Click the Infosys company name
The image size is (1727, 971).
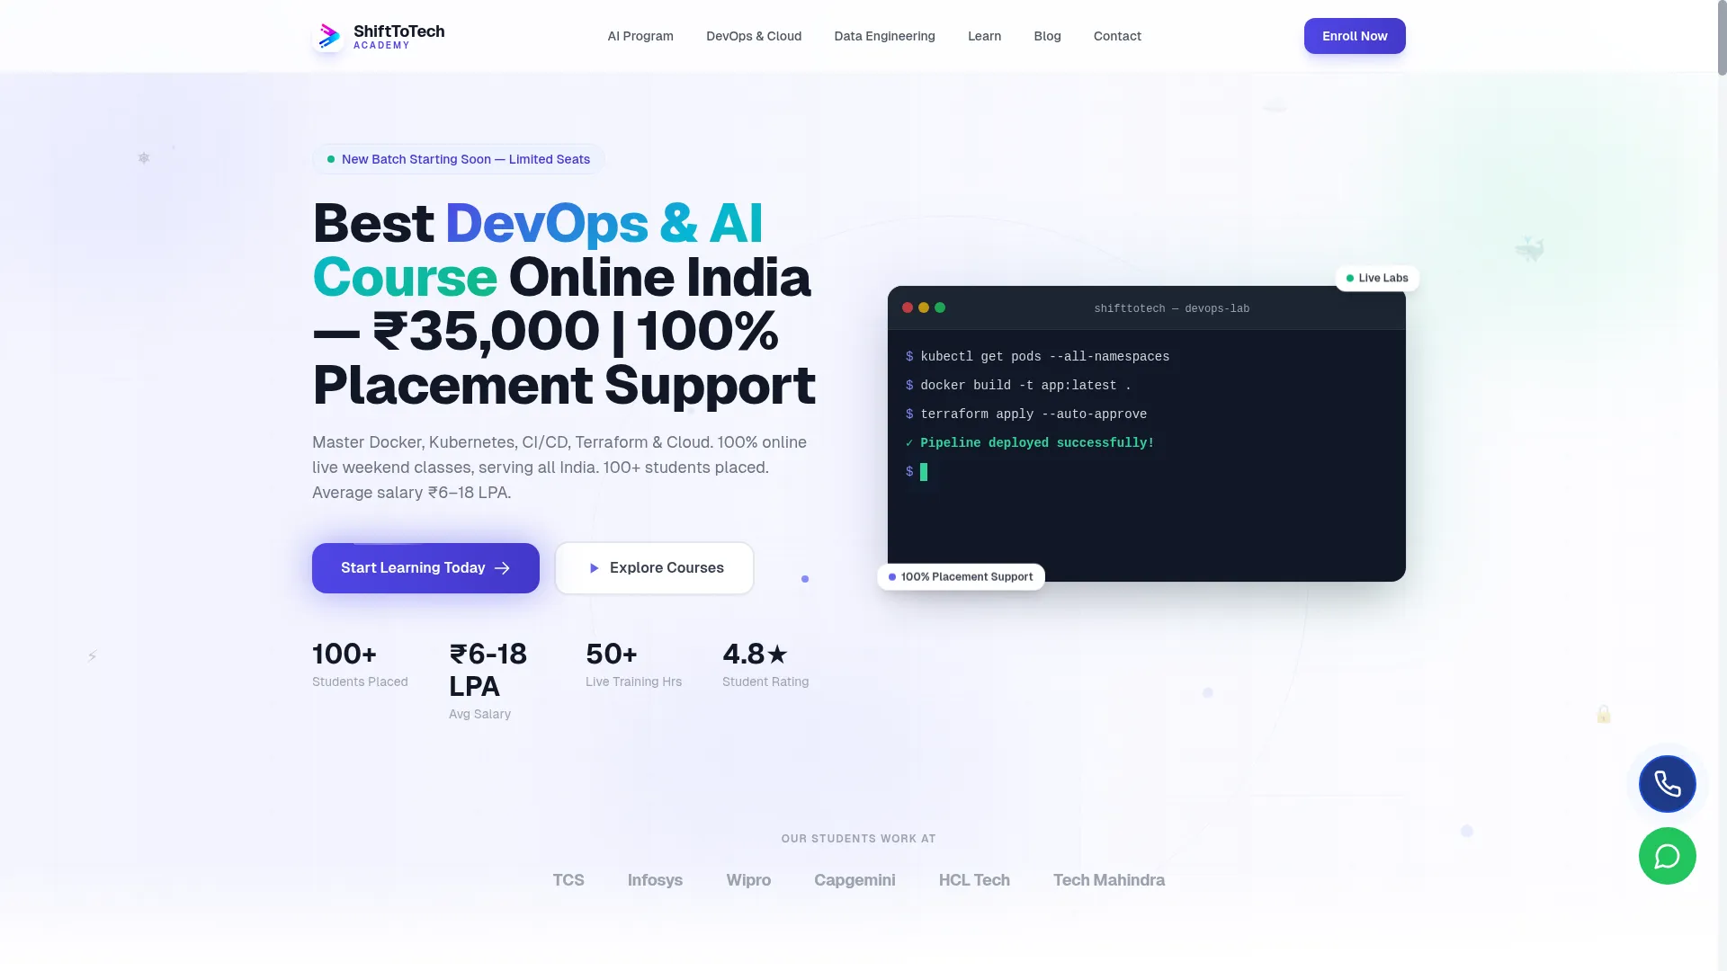click(x=655, y=880)
